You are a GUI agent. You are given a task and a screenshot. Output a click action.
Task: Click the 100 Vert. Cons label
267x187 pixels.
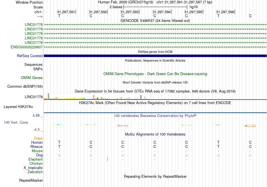(x=16, y=122)
